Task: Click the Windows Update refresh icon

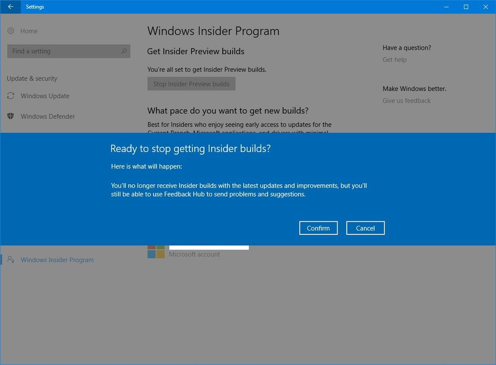Action: tap(11, 96)
